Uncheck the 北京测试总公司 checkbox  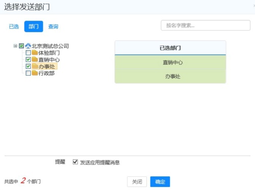(21, 46)
